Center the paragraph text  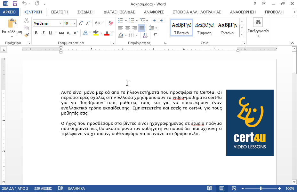pyautogui.click(x=127, y=28)
